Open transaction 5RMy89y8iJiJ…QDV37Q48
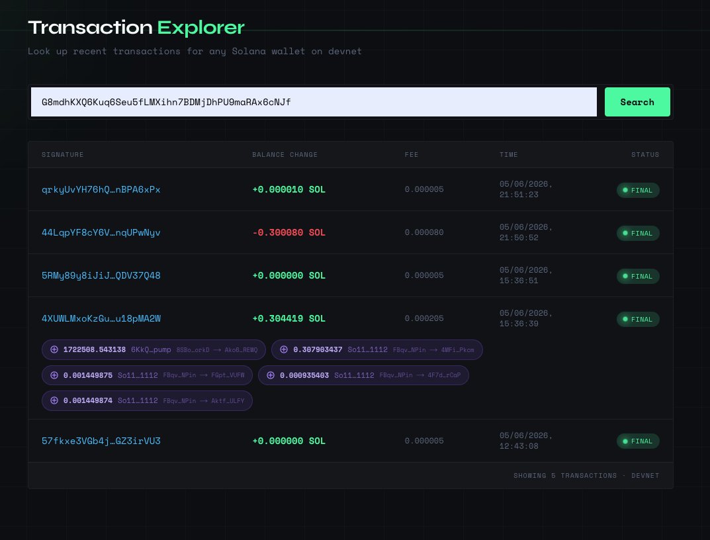The image size is (710, 540). [101, 275]
